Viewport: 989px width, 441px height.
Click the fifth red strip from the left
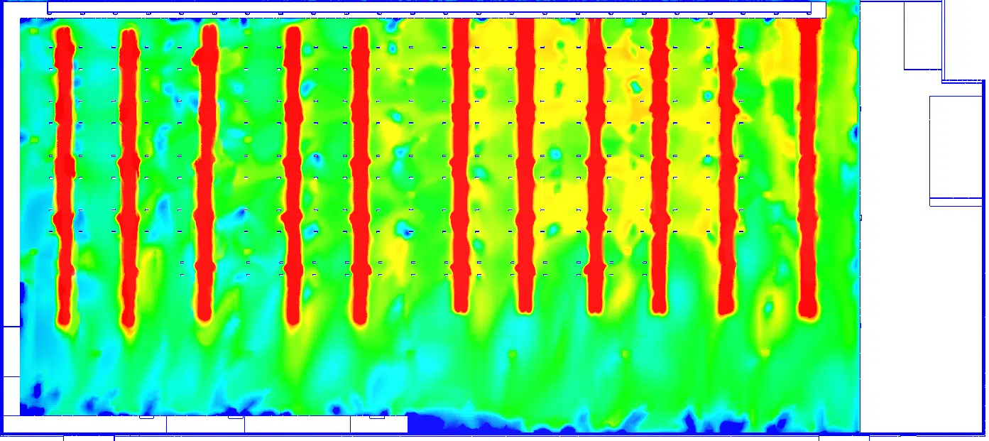click(361, 175)
